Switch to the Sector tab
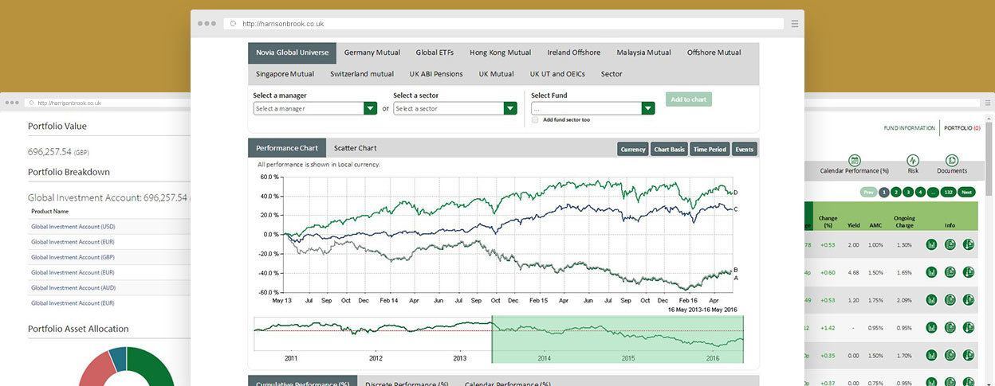 [612, 74]
